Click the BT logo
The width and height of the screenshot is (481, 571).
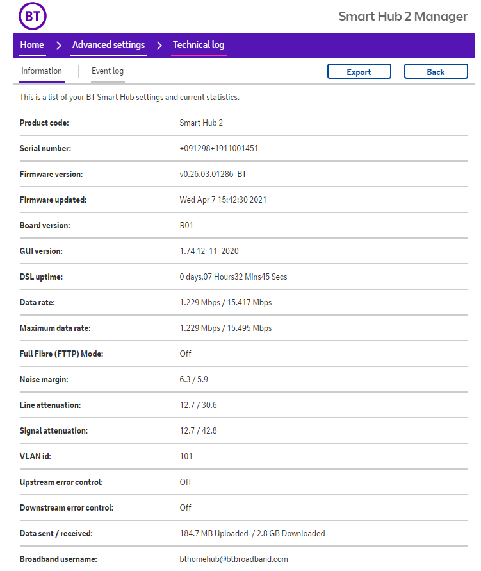32,16
